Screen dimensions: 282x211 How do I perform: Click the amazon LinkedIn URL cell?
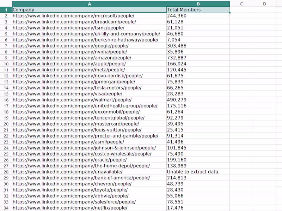pyautogui.click(x=90, y=58)
